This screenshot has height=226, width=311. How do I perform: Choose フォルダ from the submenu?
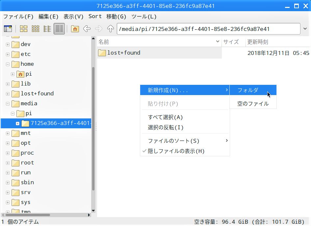coord(248,90)
